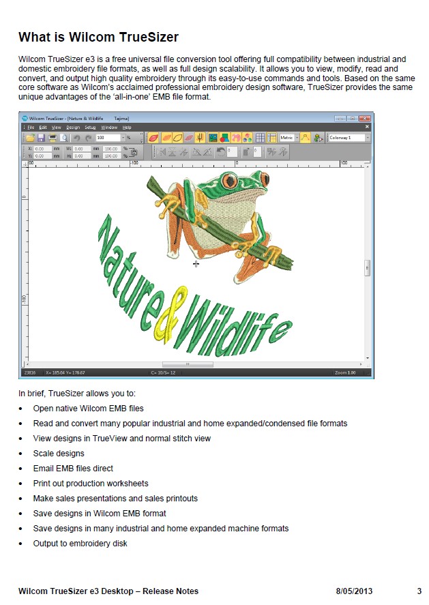
Task: Open the Help menu
Action: click(x=127, y=128)
